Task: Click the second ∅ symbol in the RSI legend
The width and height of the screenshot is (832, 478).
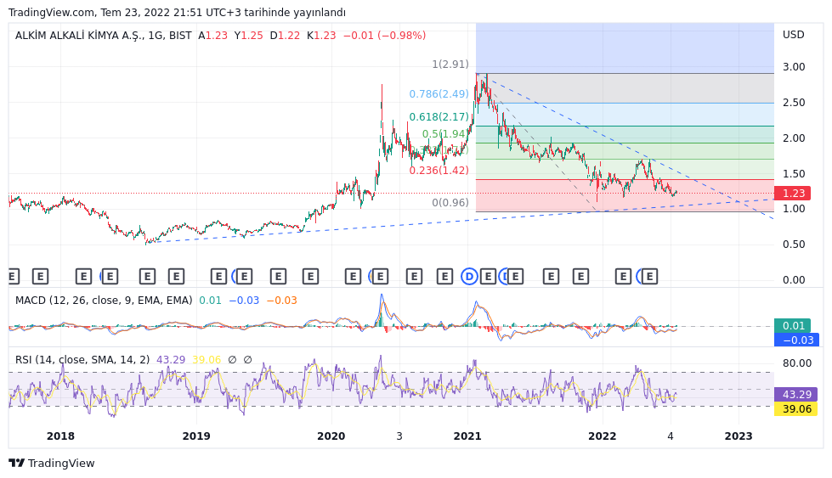Action: tap(247, 360)
